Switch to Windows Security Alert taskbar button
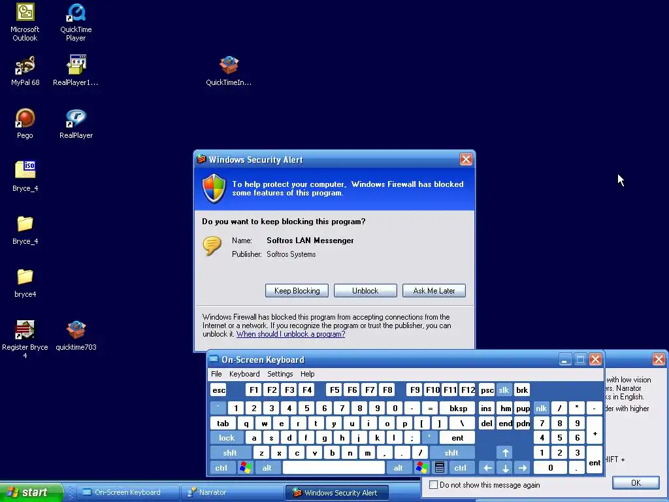The width and height of the screenshot is (669, 502). click(x=336, y=492)
